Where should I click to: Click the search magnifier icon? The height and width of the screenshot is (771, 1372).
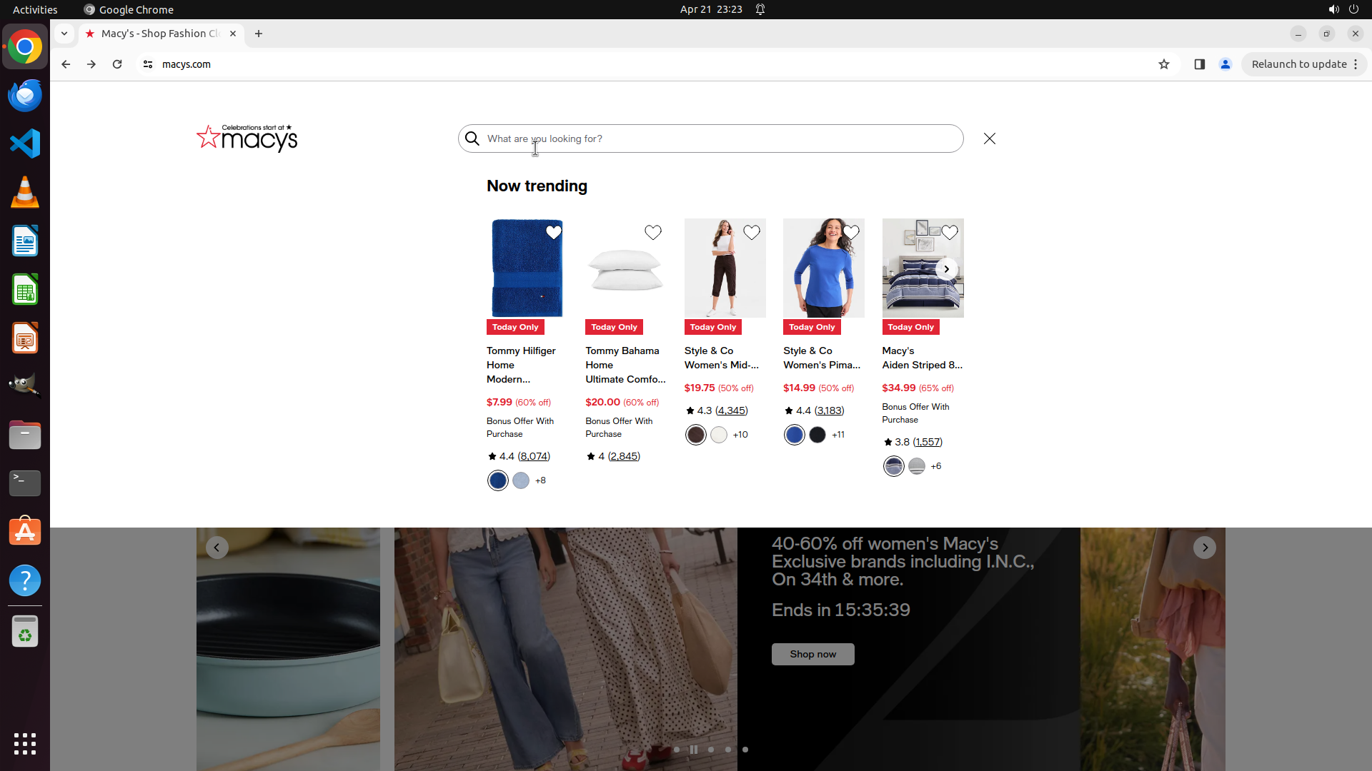[x=472, y=138]
